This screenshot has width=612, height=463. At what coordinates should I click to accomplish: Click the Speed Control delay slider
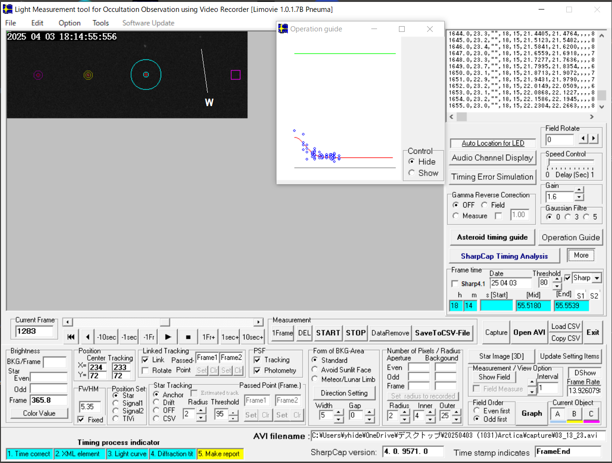(571, 162)
